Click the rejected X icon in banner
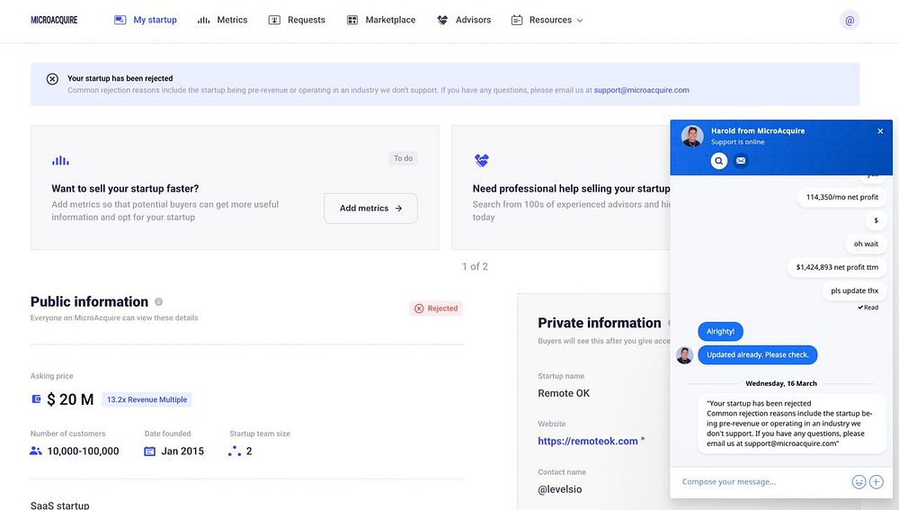 (52, 79)
